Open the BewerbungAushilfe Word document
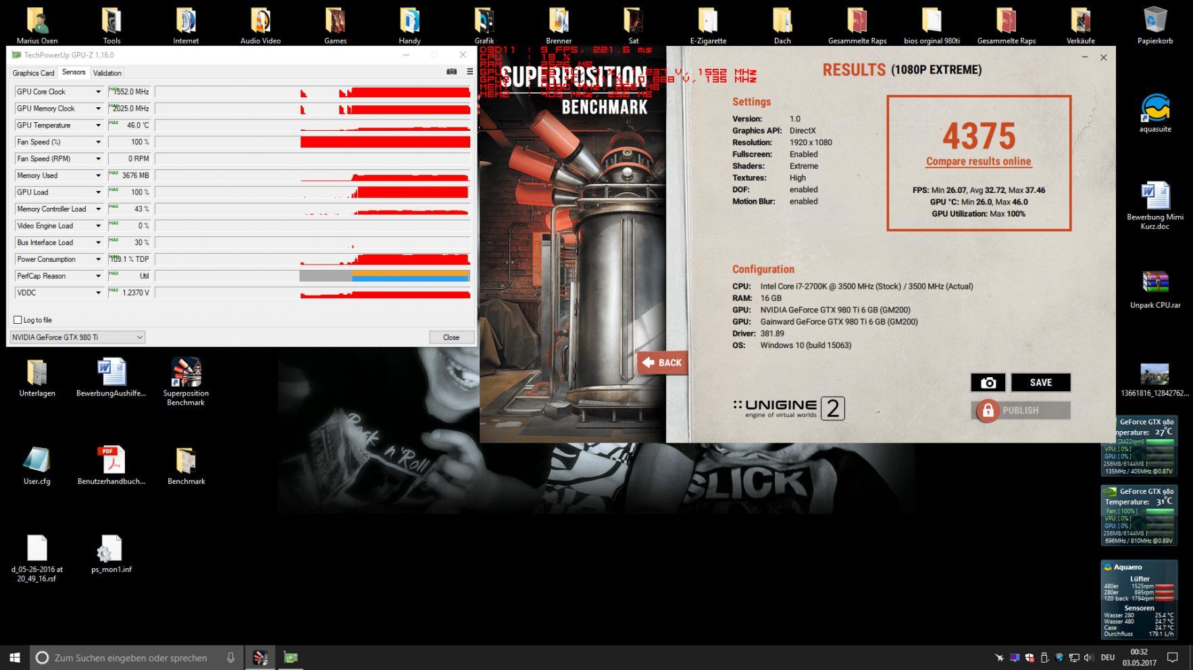 tap(111, 378)
